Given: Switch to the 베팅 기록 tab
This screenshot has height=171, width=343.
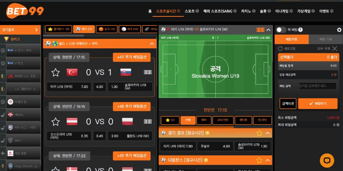Looking at the screenshot, I should (x=325, y=39).
